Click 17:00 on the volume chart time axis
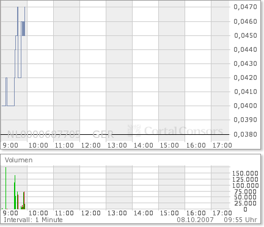This screenshot has width=264, height=227. pyautogui.click(x=222, y=214)
